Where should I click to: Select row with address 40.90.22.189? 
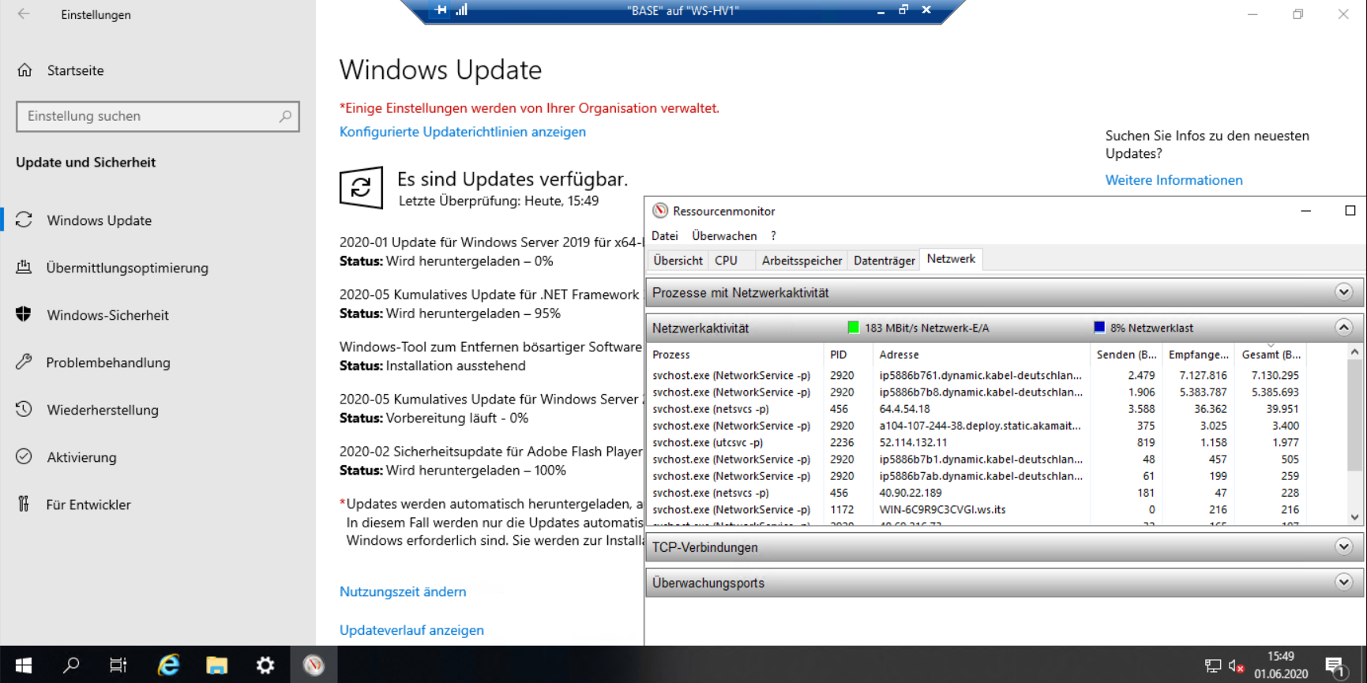[x=977, y=493]
